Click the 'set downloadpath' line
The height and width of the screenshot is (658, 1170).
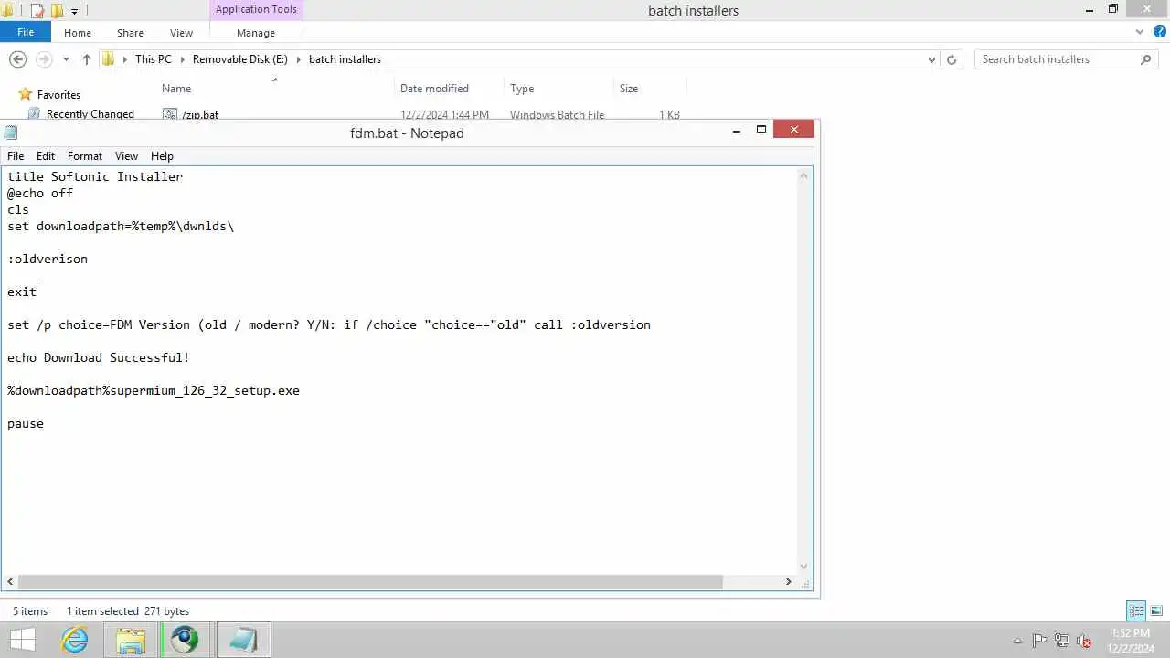(x=121, y=226)
